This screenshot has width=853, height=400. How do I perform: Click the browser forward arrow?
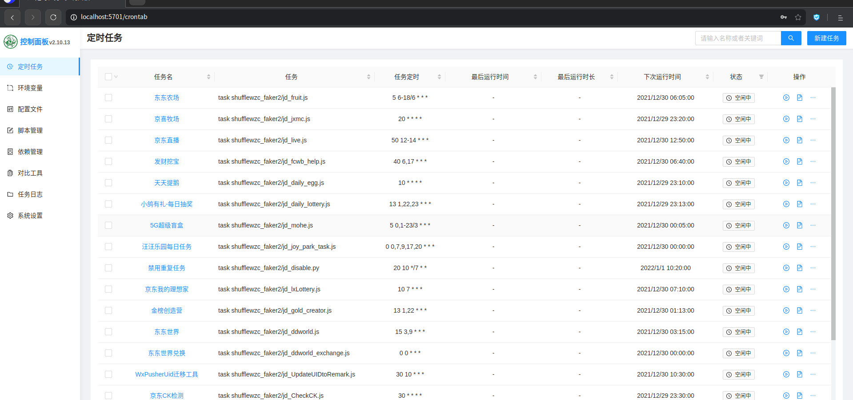[33, 17]
